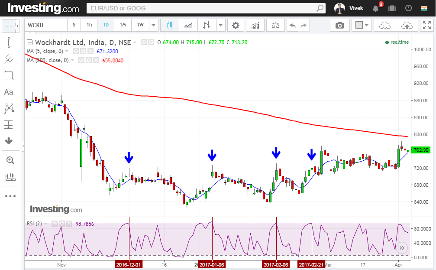Open compare symbols scales icon
This screenshot has height=270, width=436.
point(275,26)
